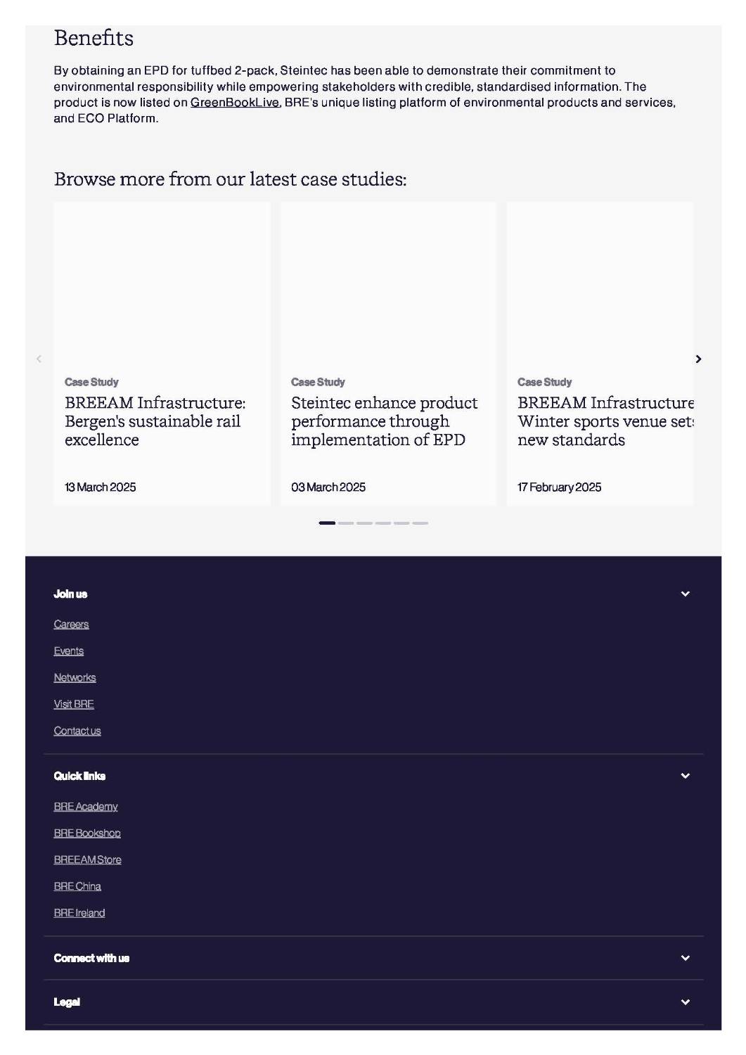Expand the Connect with us section
746x1055 pixels.
685,958
